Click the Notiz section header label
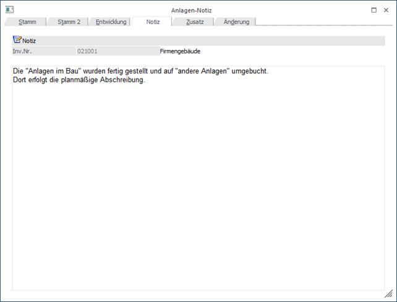The image size is (397, 302). pos(29,41)
